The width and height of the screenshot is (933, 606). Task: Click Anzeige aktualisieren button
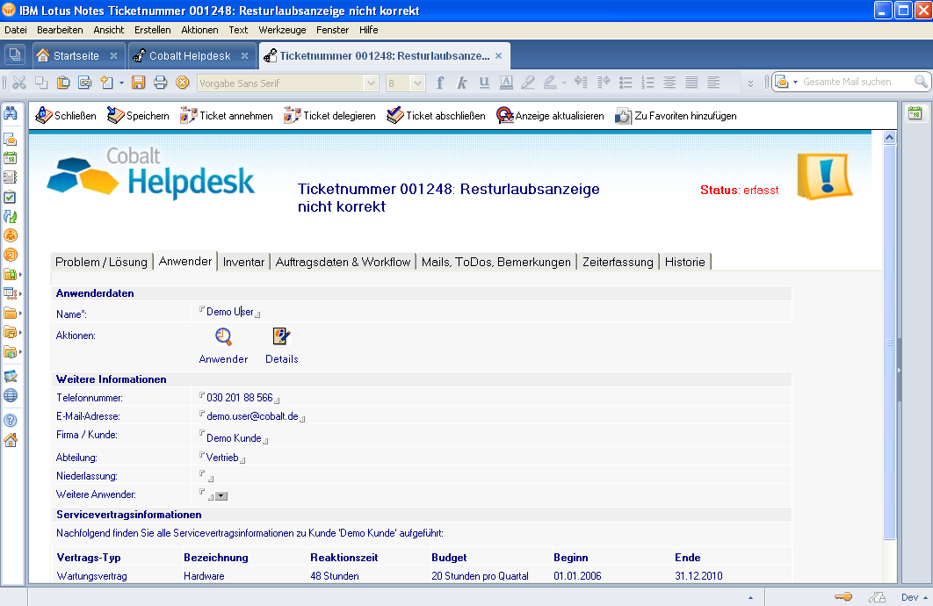coord(550,115)
